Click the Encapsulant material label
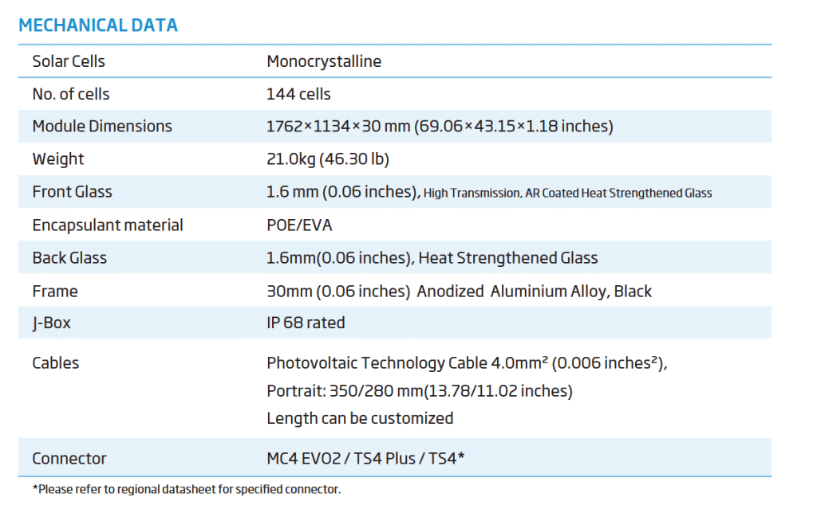 (x=108, y=225)
